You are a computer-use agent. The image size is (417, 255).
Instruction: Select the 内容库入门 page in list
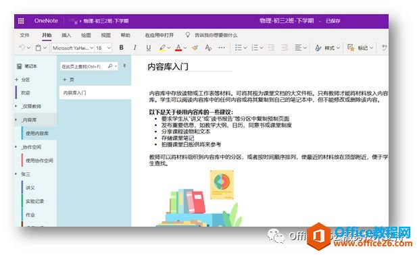click(95, 93)
